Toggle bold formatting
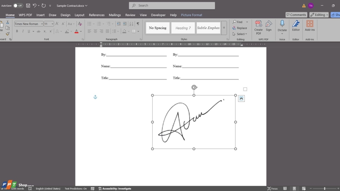 click(17, 31)
